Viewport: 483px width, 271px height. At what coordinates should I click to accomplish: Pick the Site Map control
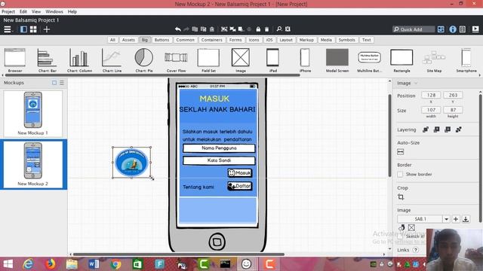pyautogui.click(x=434, y=60)
